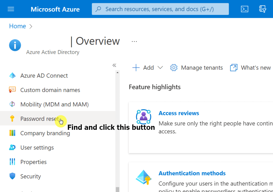Click the Home breadcrumb link
Image resolution: width=273 pixels, height=192 pixels.
[x=18, y=26]
